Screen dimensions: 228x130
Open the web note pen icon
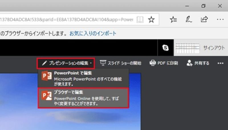[x=188, y=19]
